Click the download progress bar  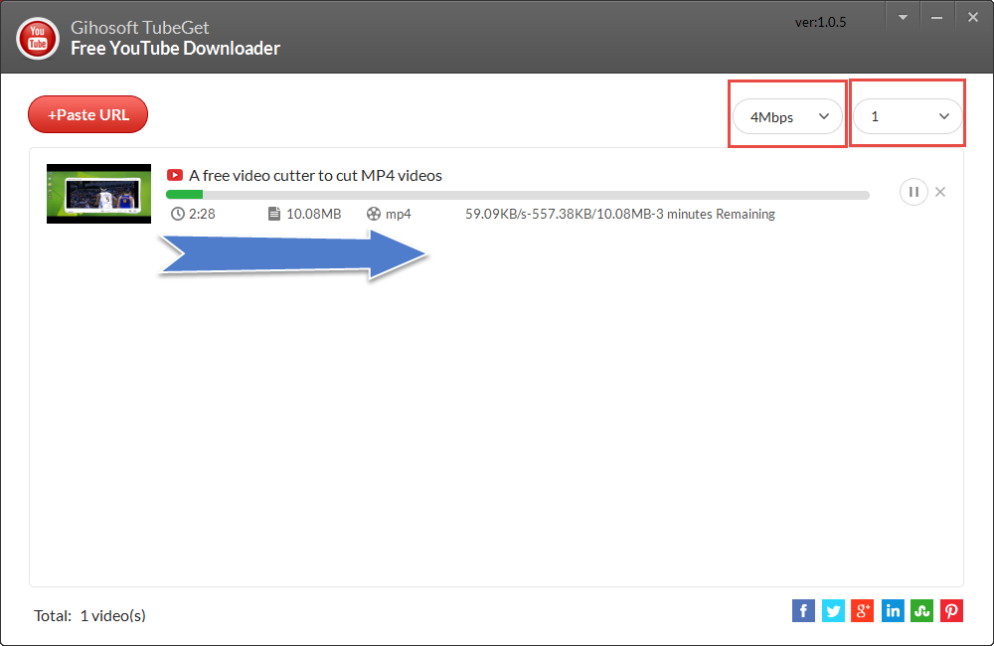tap(517, 195)
